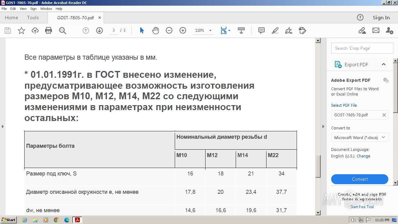Image resolution: width=398 pixels, height=224 pixels.
Task: Remove the selected GOST-7805-70.pdf file
Action: [384, 115]
